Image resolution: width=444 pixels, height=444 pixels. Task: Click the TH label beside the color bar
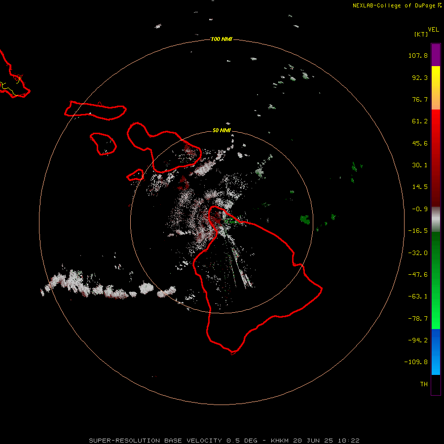[x=424, y=384]
